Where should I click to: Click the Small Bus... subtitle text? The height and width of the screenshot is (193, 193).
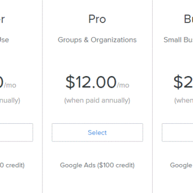[x=179, y=40]
